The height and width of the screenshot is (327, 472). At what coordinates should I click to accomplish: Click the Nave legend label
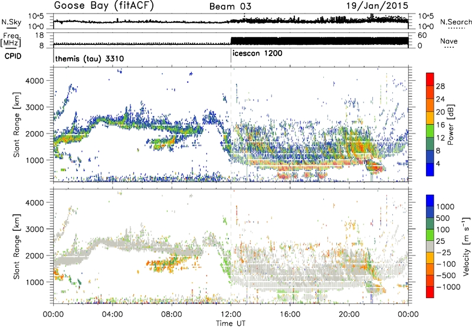[449, 41]
